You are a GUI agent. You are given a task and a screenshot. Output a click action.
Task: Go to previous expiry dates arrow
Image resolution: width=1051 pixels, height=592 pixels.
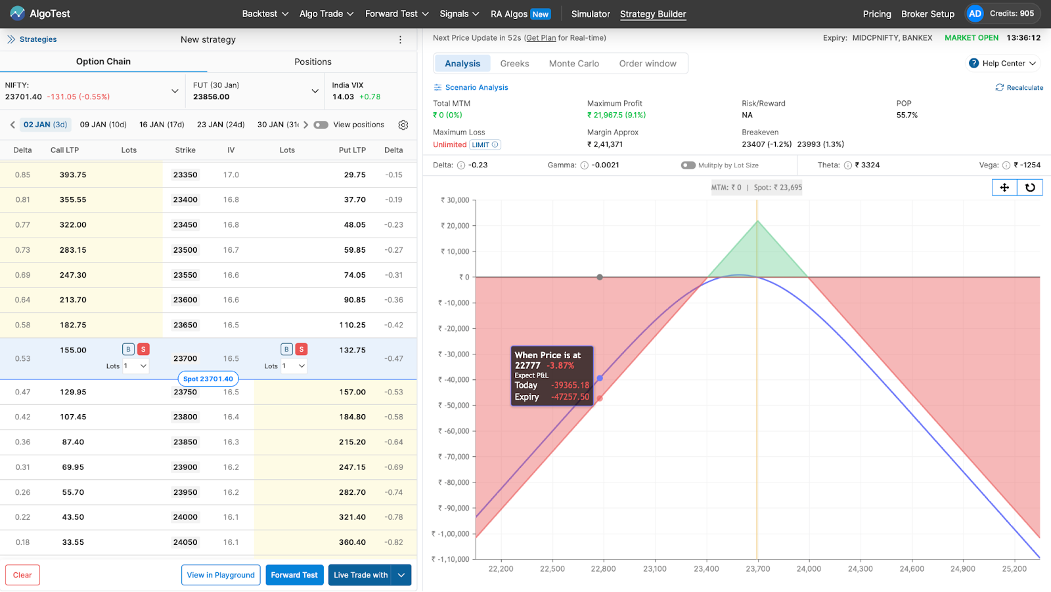pyautogui.click(x=12, y=125)
